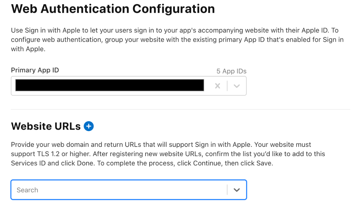Click the word "Save" ending the instructions
Screen dimensions: 358x213
pos(264,164)
